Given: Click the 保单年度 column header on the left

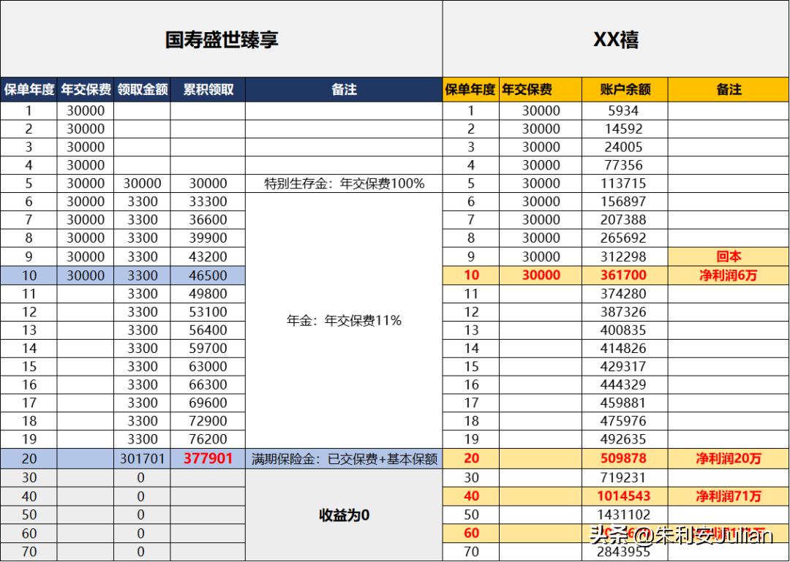Looking at the screenshot, I should 29,89.
